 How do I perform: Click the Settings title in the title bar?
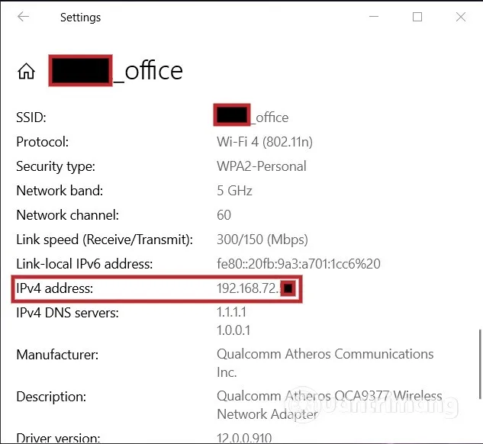tap(80, 17)
